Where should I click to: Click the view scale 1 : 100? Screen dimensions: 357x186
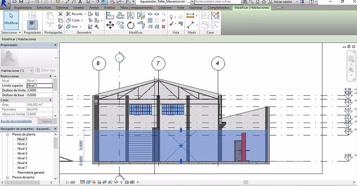coord(71,182)
